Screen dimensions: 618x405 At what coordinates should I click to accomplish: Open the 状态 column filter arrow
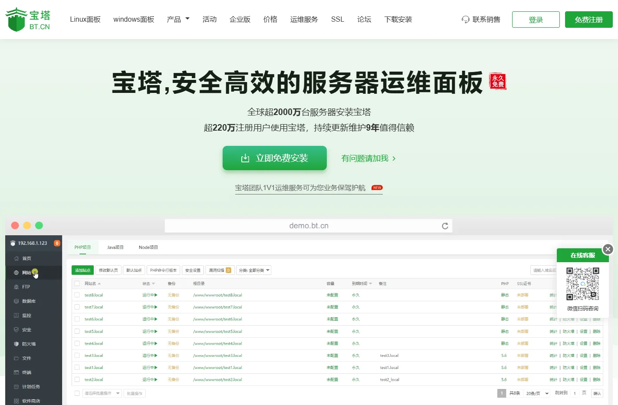pos(153,283)
